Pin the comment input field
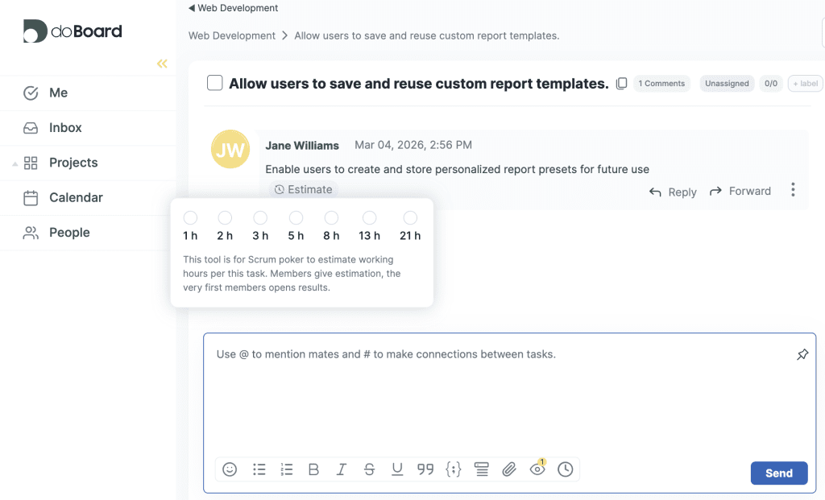The height and width of the screenshot is (500, 825). 802,354
